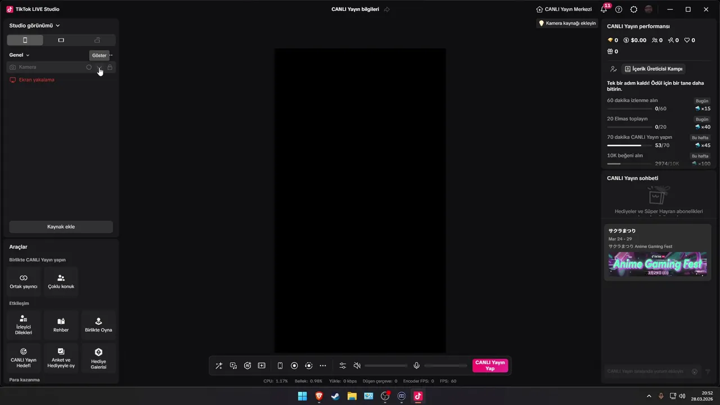Image resolution: width=720 pixels, height=405 pixels.
Task: Open İzleyici Dilekleri tool
Action: coord(24,325)
